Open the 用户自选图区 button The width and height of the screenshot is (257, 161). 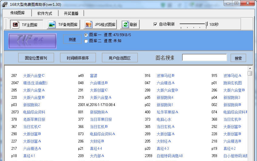coord(120,58)
